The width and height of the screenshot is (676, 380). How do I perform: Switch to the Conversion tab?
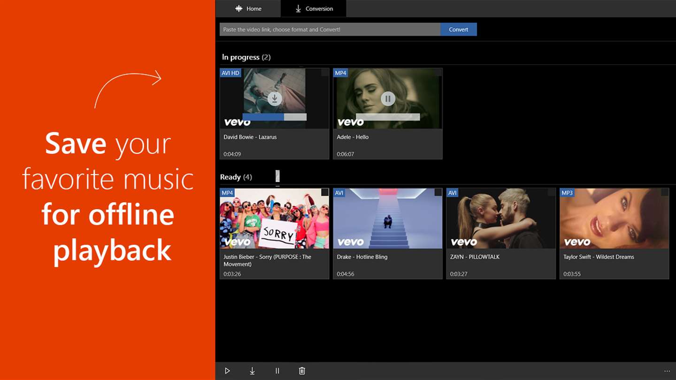[314, 8]
